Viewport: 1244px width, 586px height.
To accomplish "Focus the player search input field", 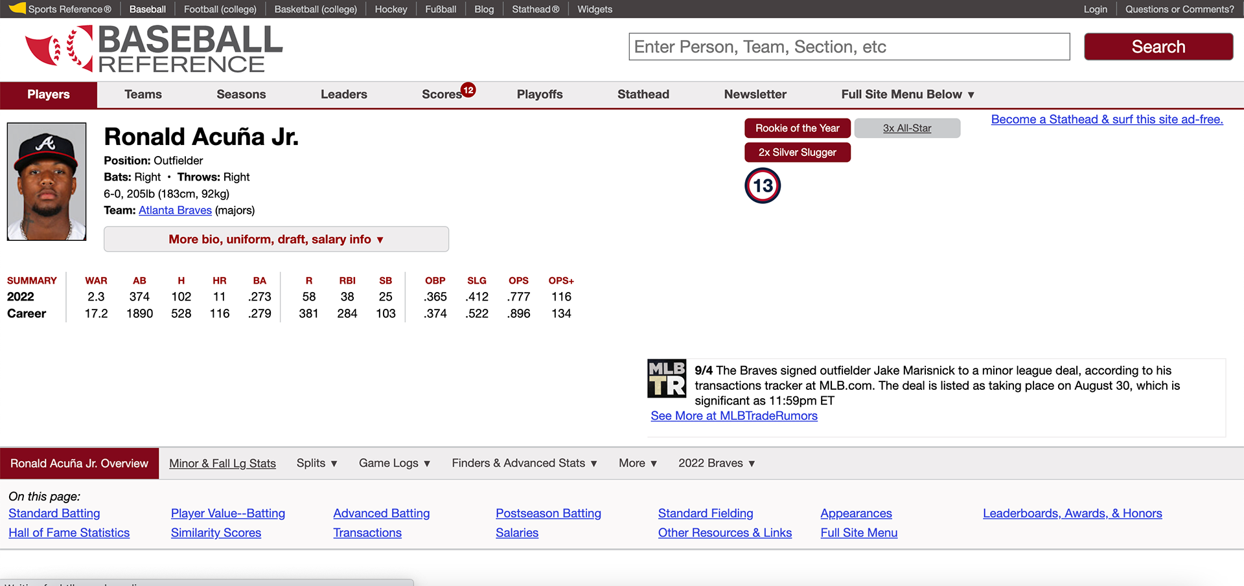I will click(x=849, y=47).
